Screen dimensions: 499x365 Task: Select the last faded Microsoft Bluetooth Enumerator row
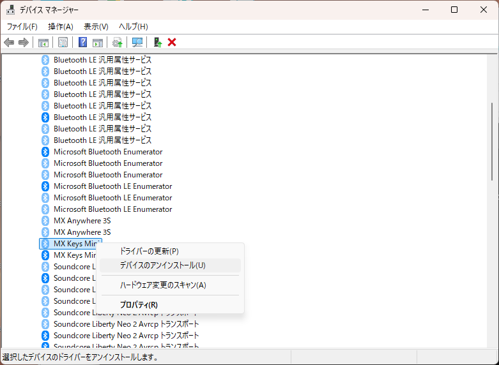[x=102, y=175]
